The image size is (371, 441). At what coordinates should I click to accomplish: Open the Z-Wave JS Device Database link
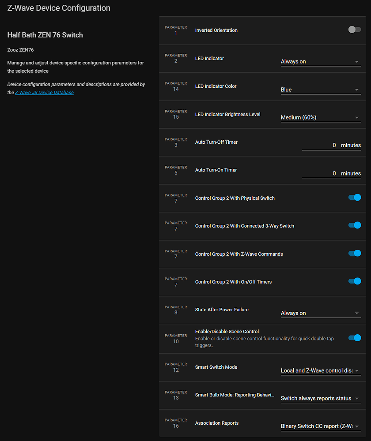(x=44, y=93)
